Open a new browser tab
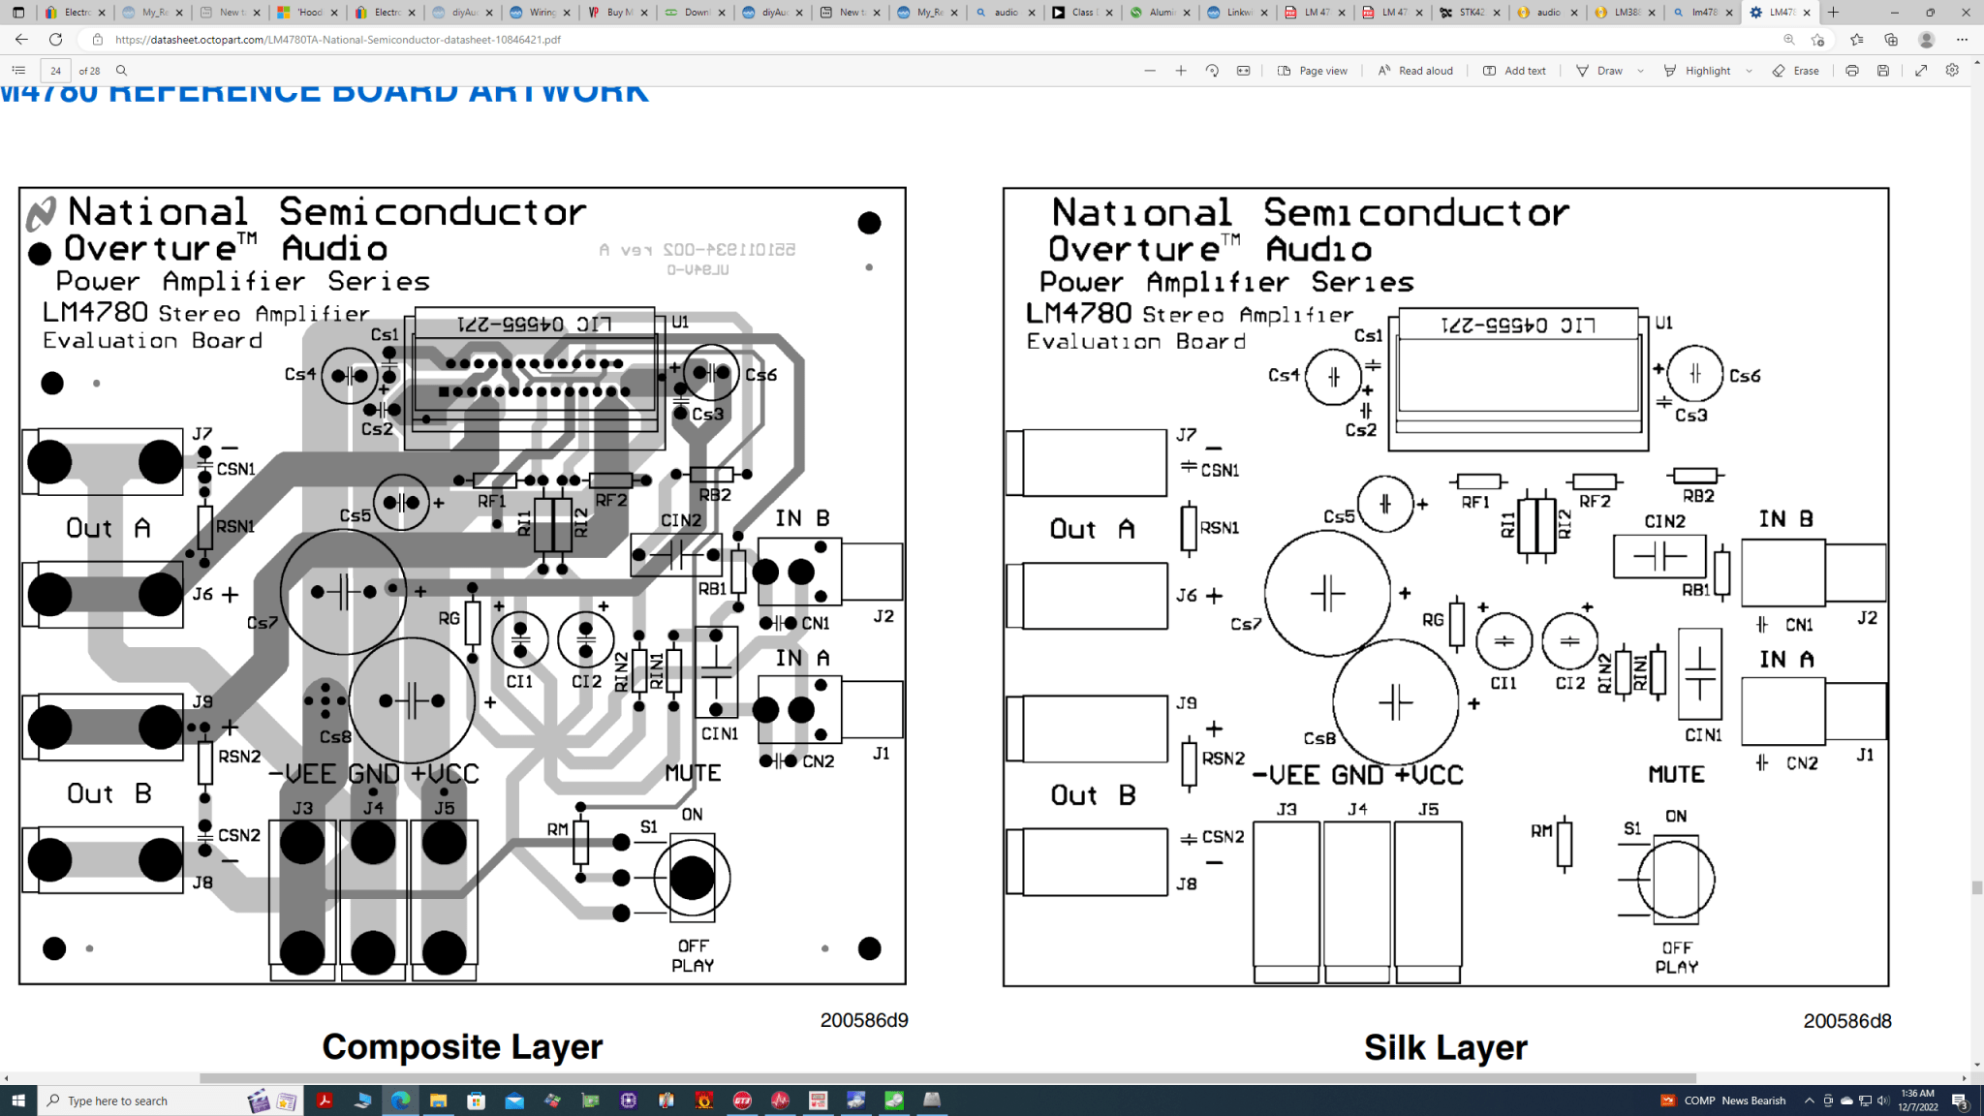The width and height of the screenshot is (1984, 1116). (1833, 13)
